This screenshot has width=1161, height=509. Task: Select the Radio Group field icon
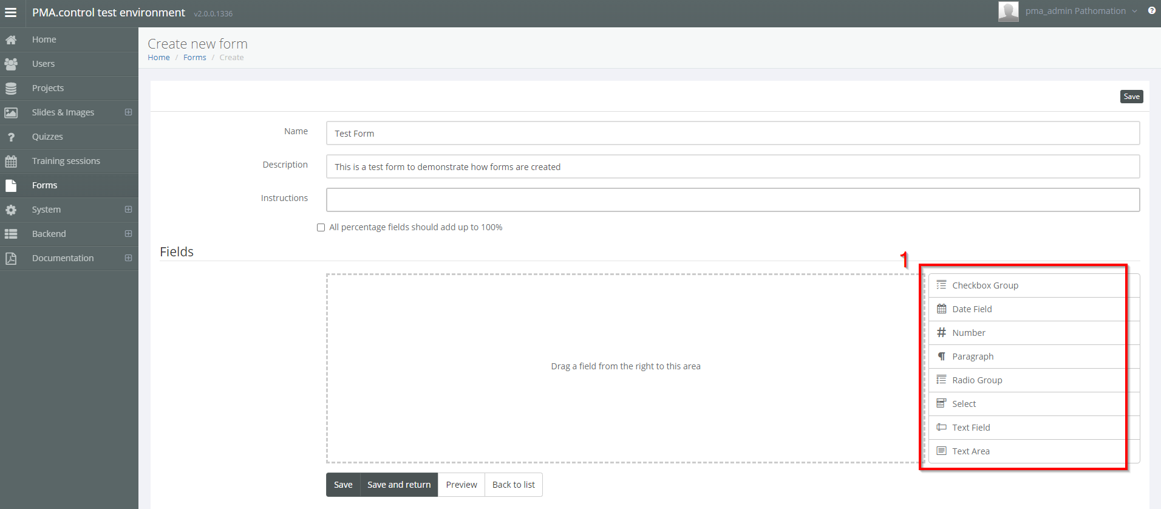(x=941, y=380)
